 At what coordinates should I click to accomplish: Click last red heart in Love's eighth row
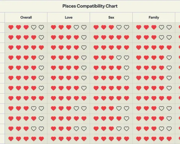coord(84,98)
